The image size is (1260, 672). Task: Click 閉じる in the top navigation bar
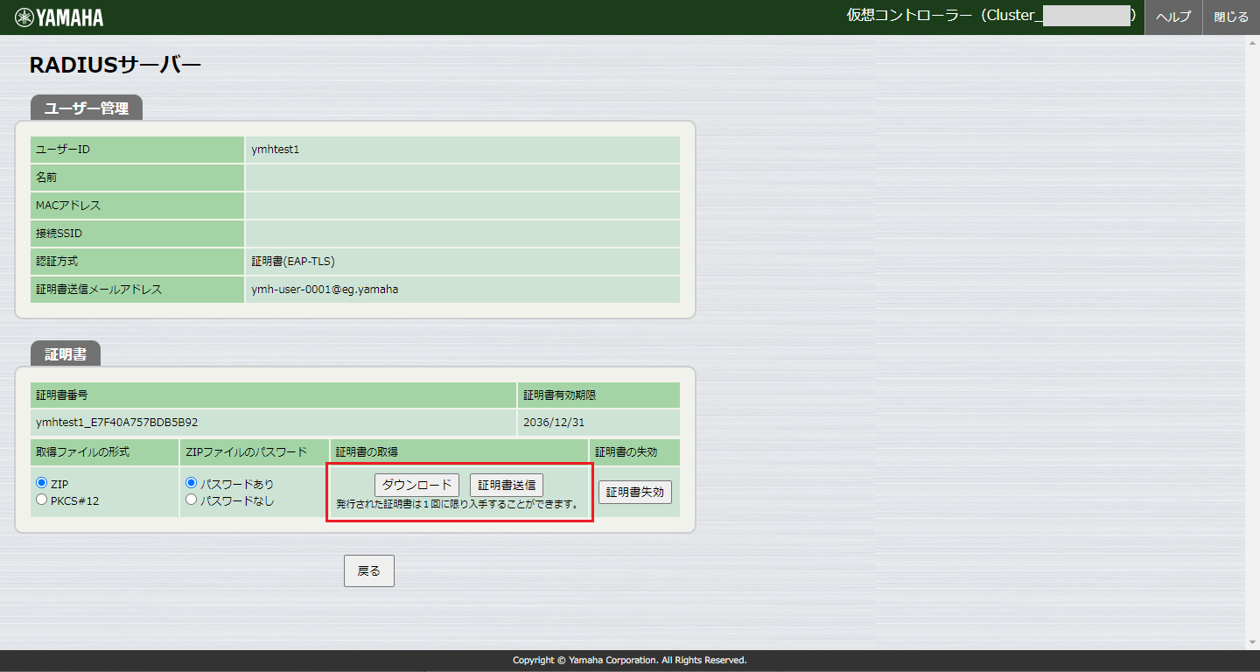[1229, 16]
